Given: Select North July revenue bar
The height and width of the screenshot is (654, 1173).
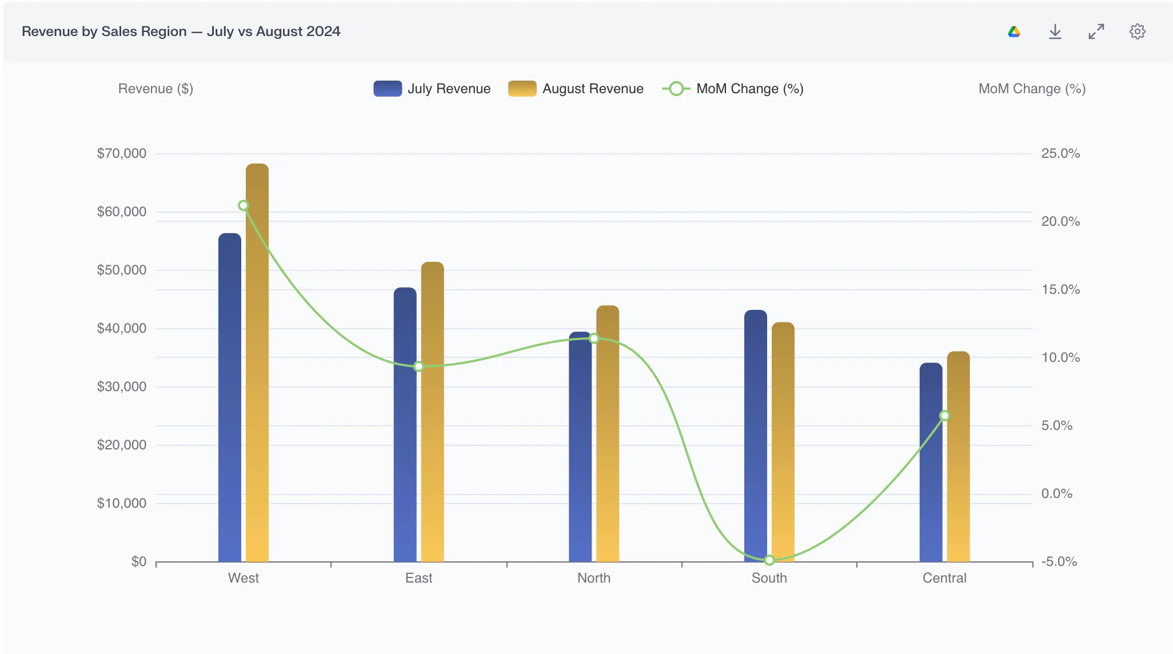Looking at the screenshot, I should pyautogui.click(x=580, y=447).
